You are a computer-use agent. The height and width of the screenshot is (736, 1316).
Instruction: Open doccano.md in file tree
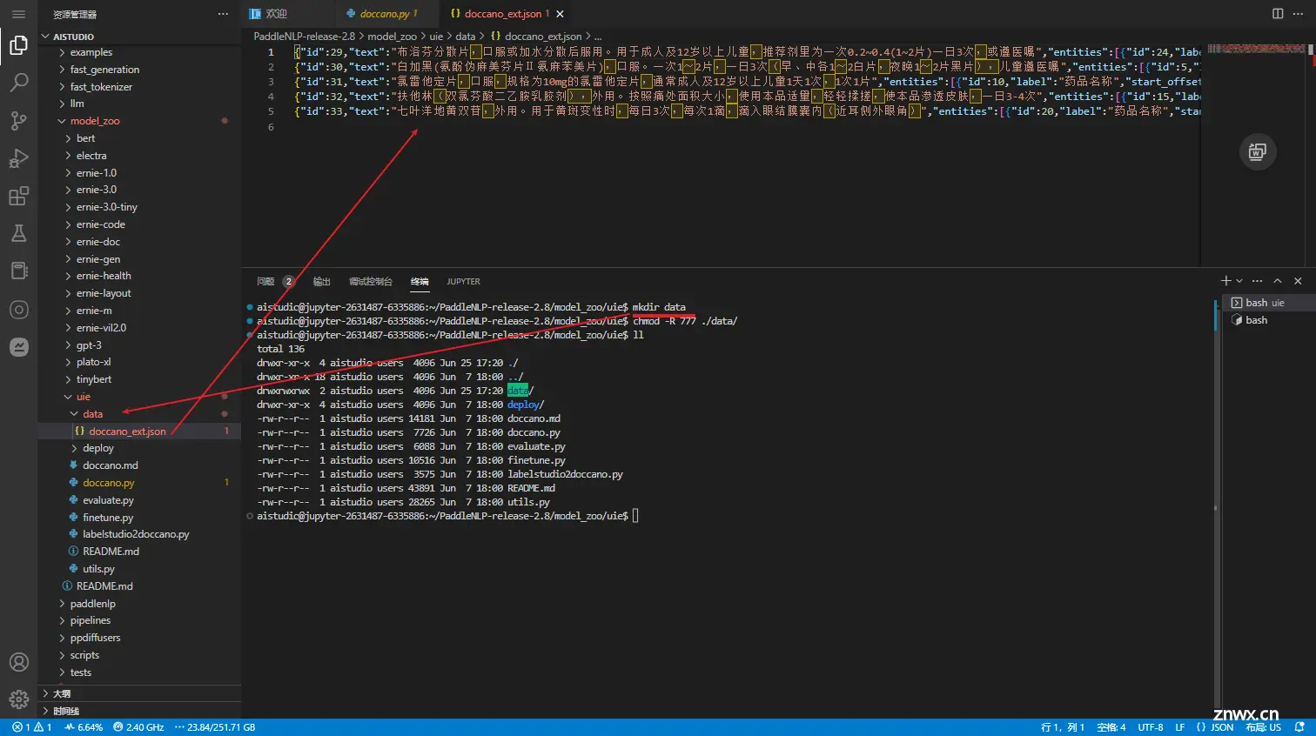139,465
